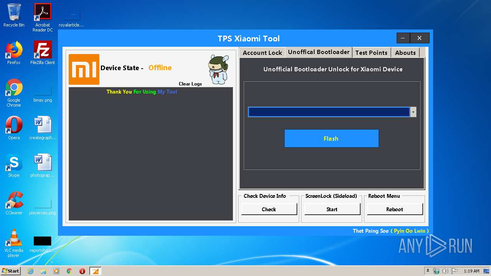
Task: Open Test Points tab
Action: point(371,53)
